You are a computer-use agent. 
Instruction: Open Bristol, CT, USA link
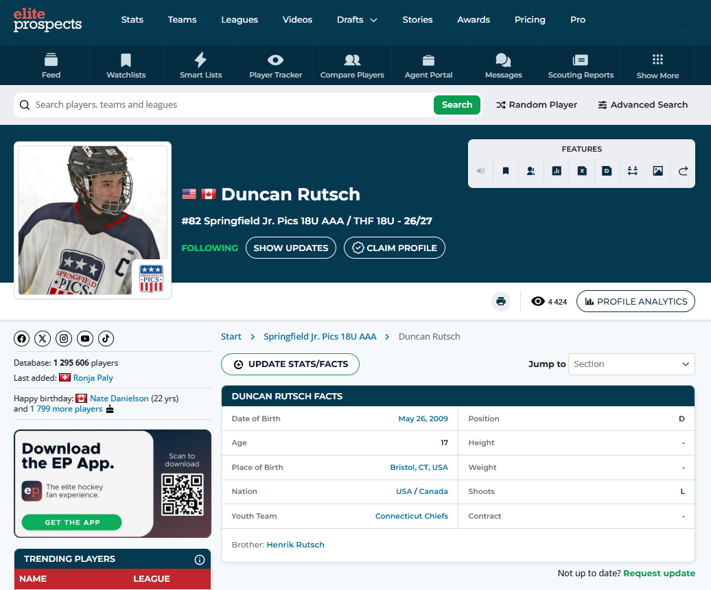click(x=419, y=467)
